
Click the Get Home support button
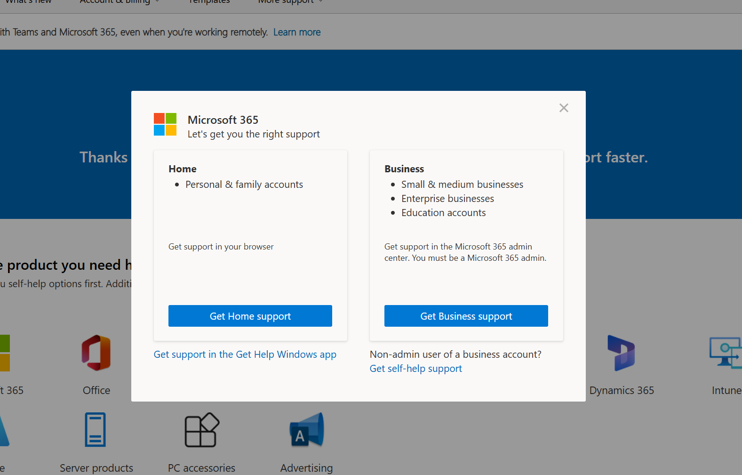pyautogui.click(x=250, y=316)
